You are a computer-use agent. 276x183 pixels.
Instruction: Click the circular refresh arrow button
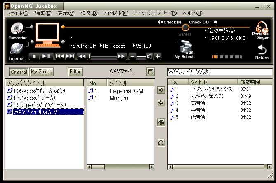tap(161, 143)
